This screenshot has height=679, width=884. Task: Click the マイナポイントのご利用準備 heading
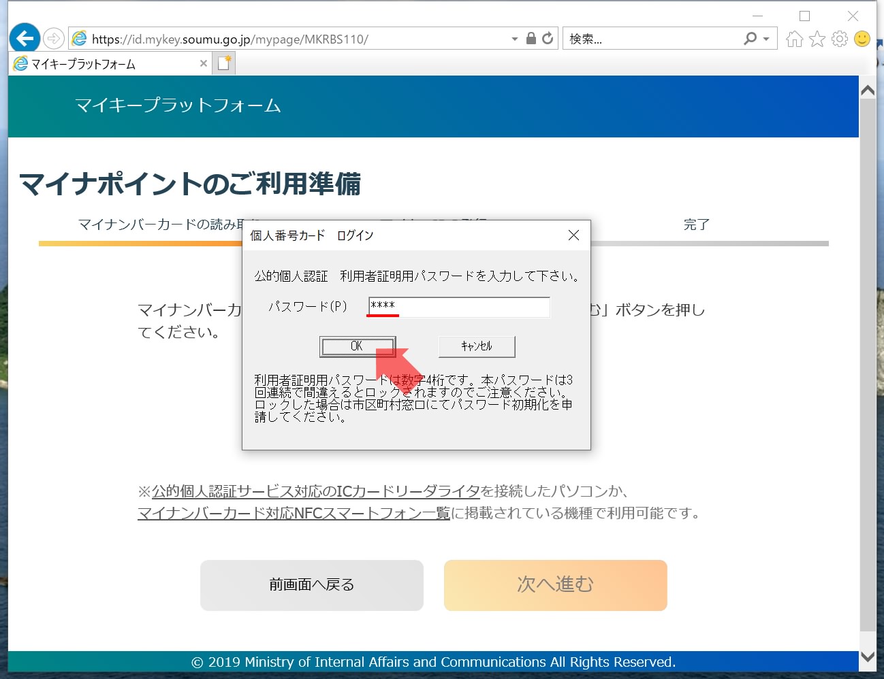(x=190, y=184)
